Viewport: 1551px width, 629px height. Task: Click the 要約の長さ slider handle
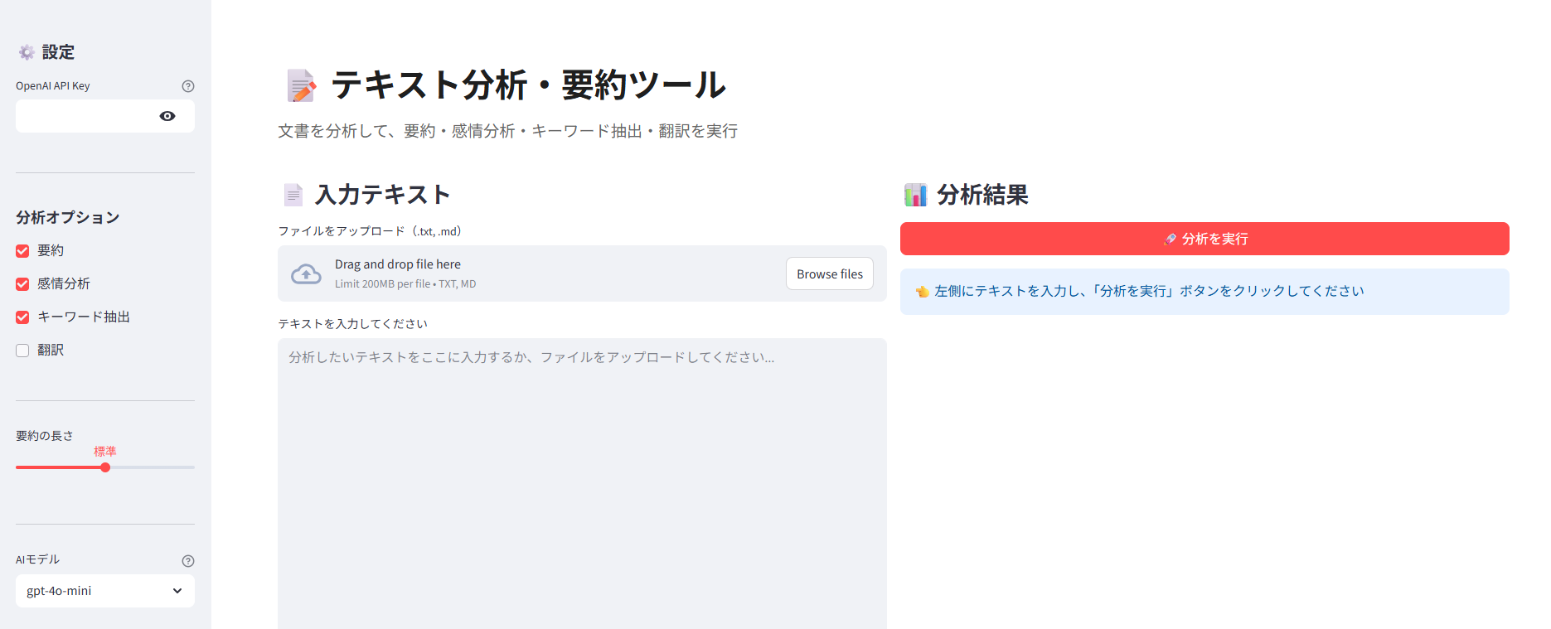pos(105,467)
